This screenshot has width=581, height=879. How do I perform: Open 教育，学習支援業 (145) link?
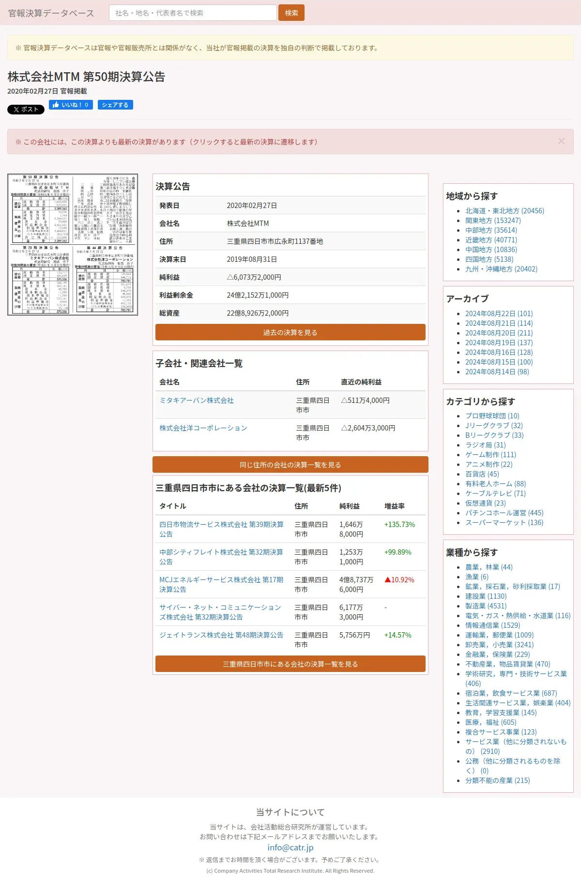tap(501, 713)
